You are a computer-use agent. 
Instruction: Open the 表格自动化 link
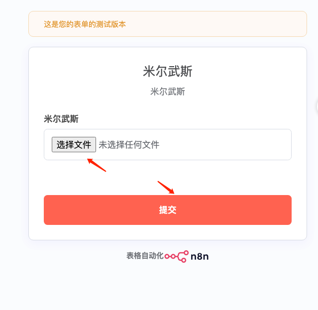point(145,256)
